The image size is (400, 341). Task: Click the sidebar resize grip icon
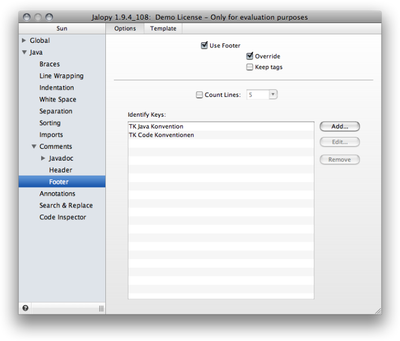click(101, 308)
